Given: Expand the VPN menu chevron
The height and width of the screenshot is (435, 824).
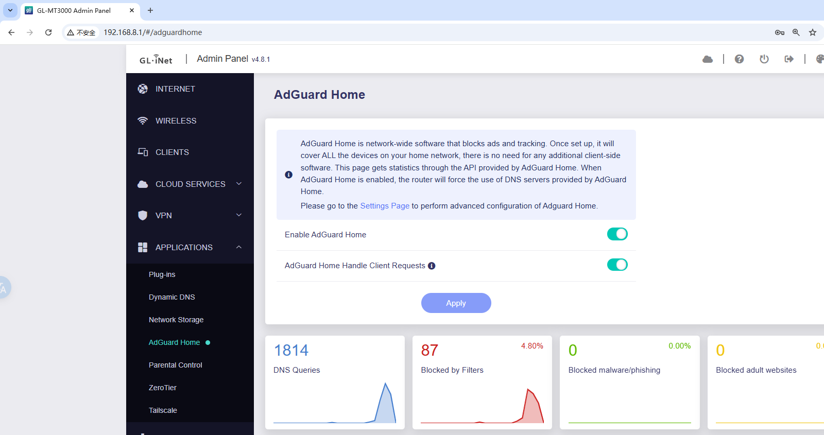Looking at the screenshot, I should point(239,215).
